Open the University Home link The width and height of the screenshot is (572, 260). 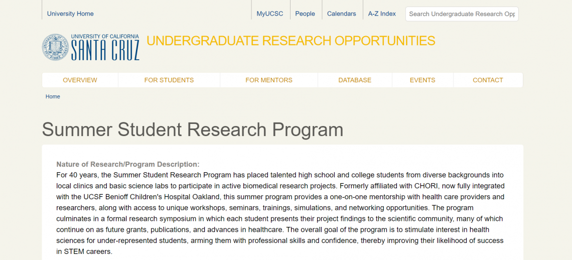point(70,14)
